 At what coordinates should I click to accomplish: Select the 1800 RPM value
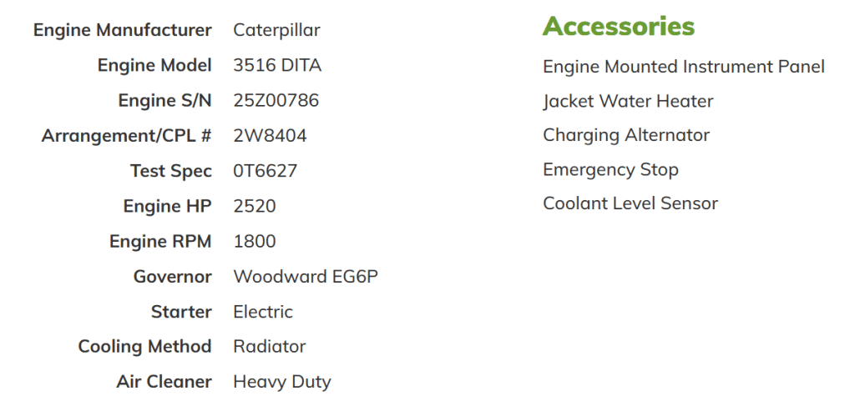(x=255, y=242)
